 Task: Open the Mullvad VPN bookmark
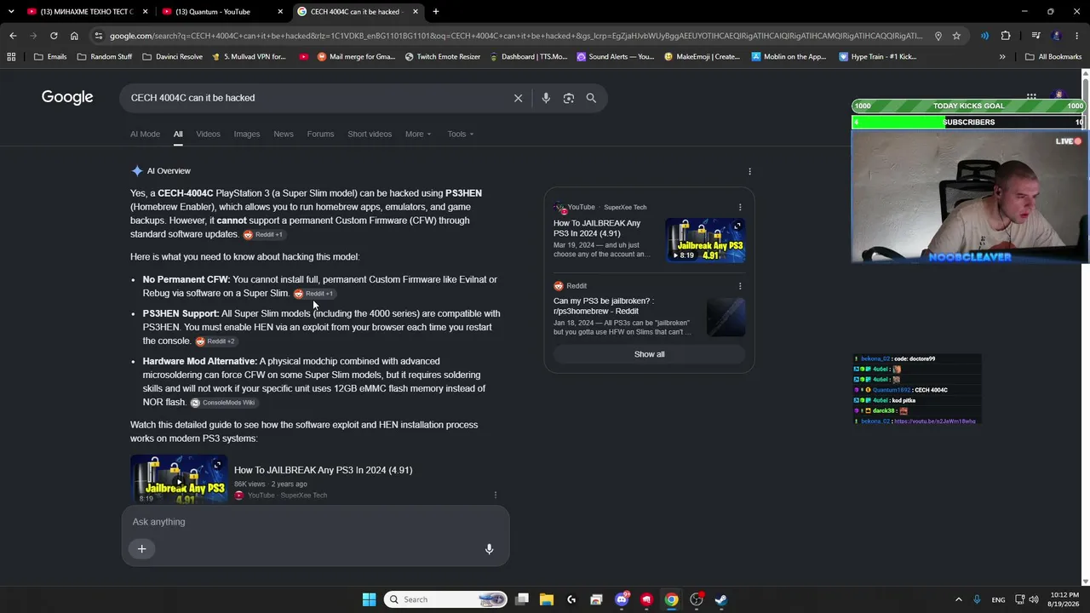point(250,57)
